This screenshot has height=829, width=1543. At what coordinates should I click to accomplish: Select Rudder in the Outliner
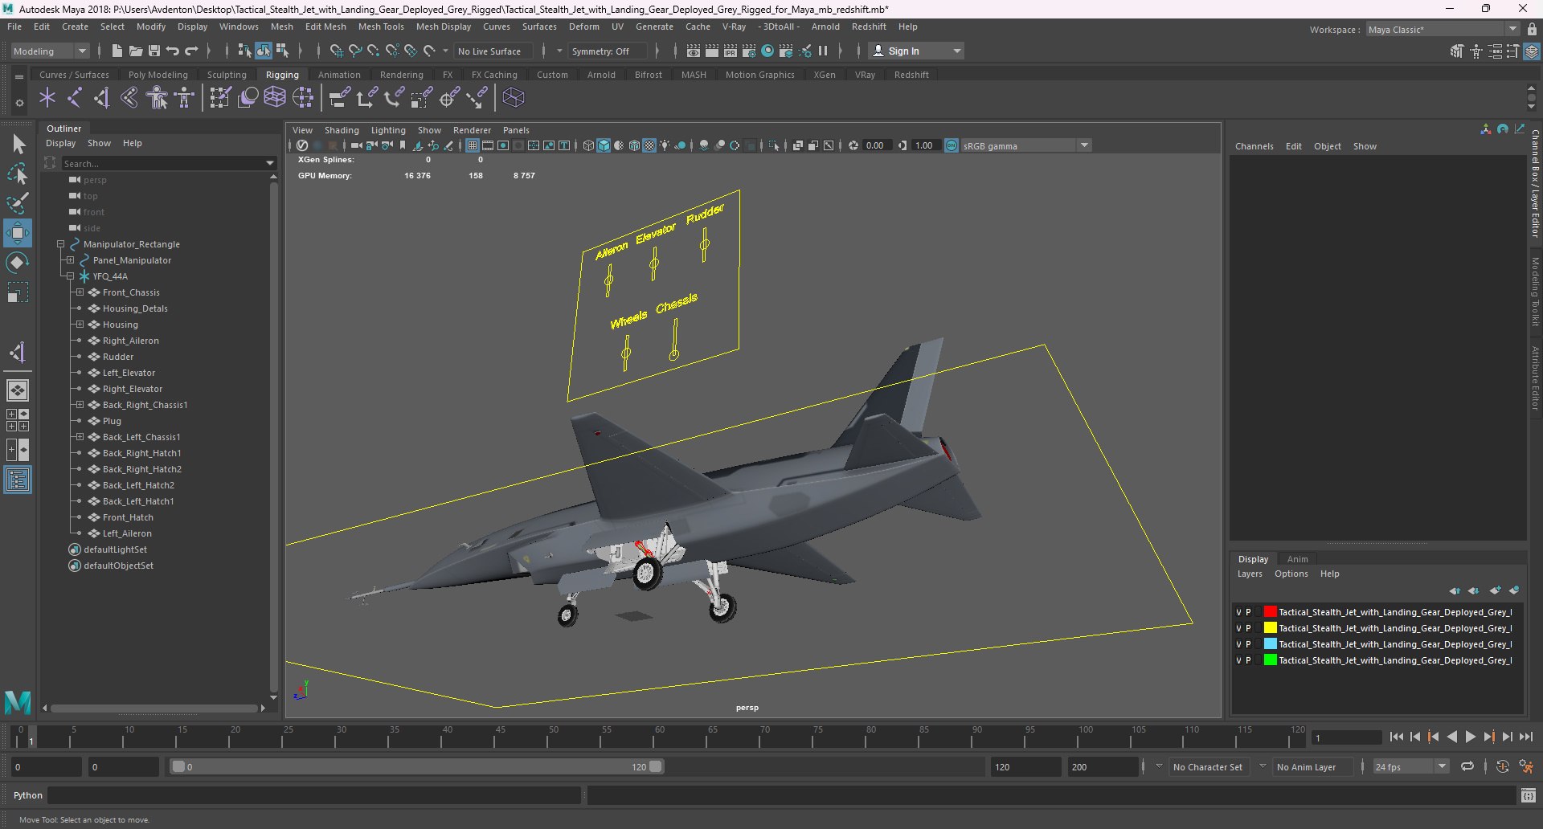pos(117,357)
